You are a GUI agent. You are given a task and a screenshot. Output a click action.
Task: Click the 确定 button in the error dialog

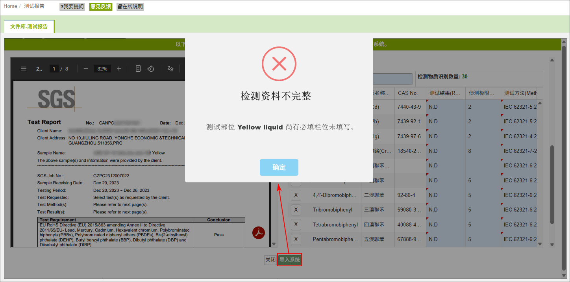pyautogui.click(x=279, y=167)
